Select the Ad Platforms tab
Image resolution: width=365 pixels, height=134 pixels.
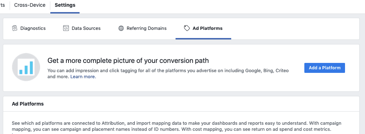(x=203, y=28)
